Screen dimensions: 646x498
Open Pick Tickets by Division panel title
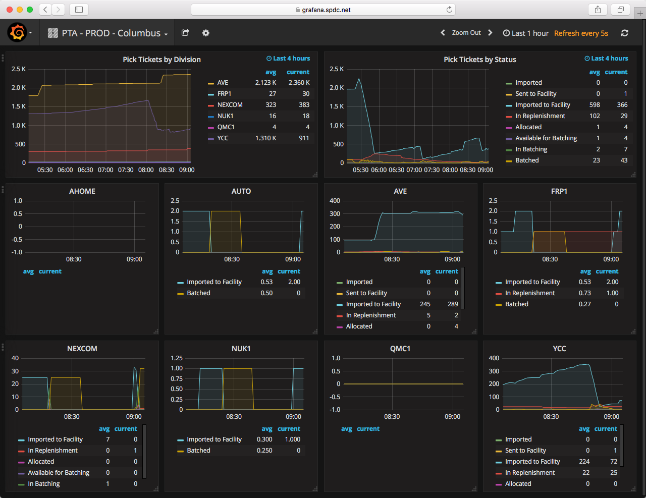[161, 60]
